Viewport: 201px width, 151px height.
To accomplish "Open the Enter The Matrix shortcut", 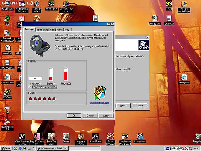I will (51, 139).
